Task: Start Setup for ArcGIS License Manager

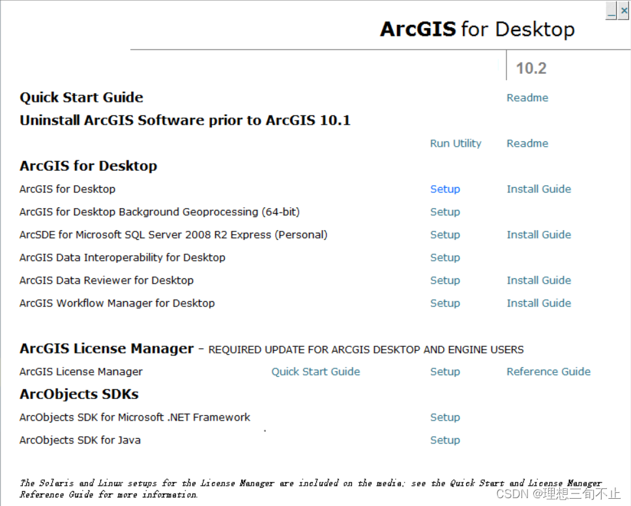Action: [445, 372]
